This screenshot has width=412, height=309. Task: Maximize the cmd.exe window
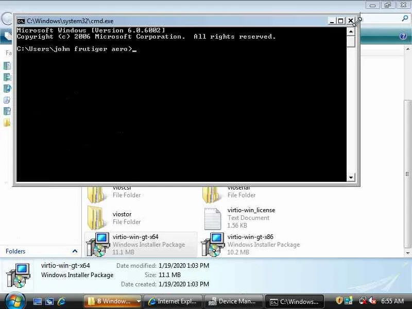[341, 21]
